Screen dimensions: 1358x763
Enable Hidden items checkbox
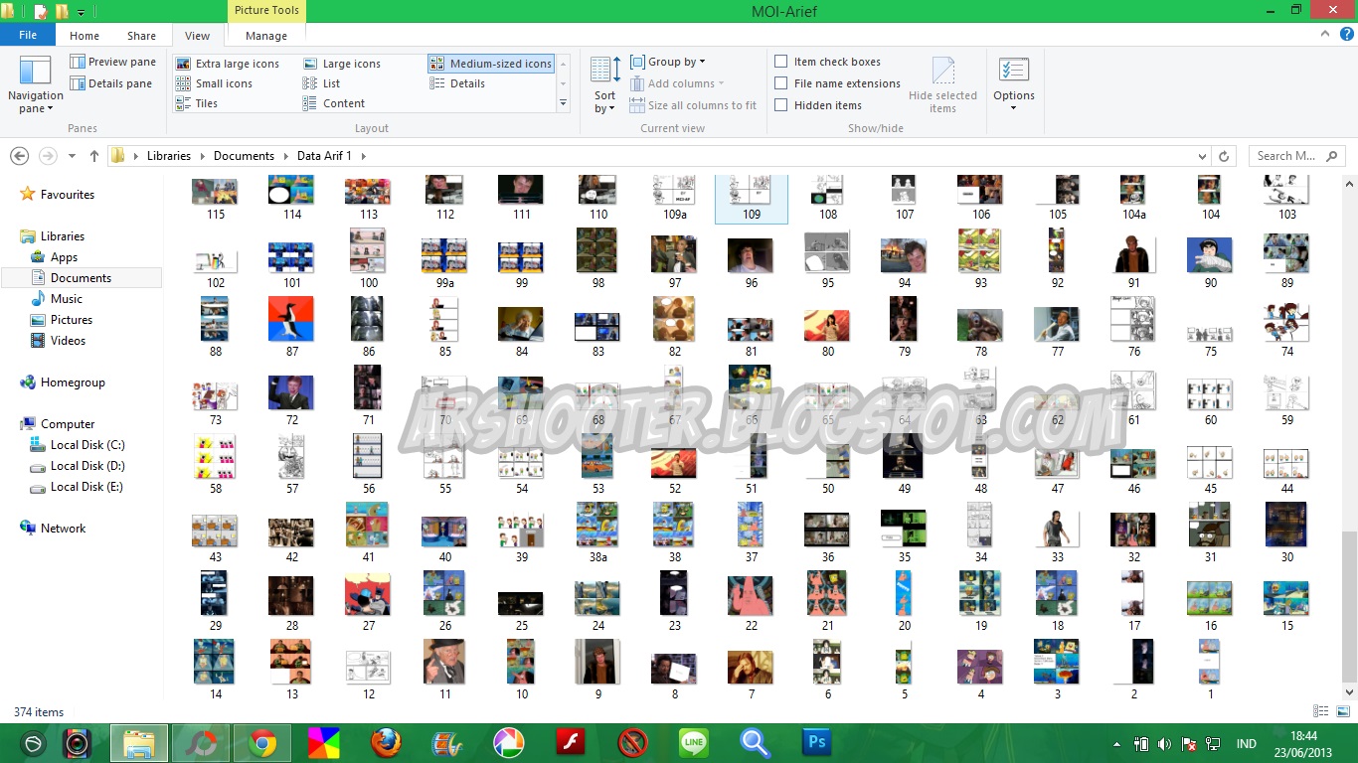click(x=818, y=105)
